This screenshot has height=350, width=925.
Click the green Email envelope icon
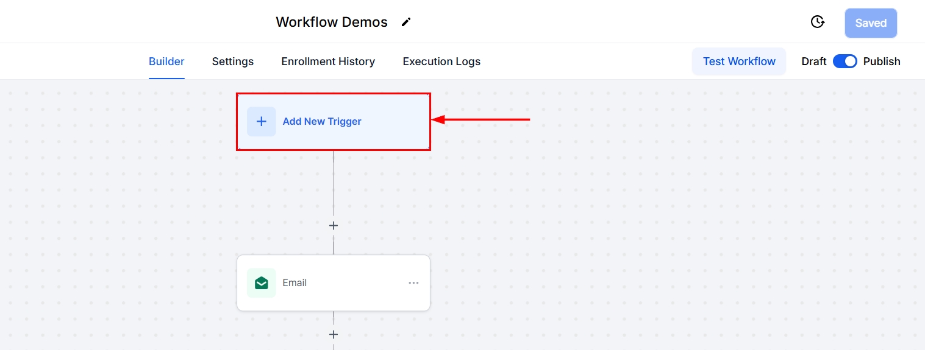261,283
